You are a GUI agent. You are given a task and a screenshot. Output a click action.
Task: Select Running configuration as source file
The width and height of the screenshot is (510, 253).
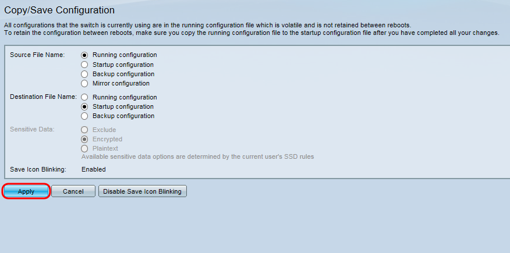click(84, 55)
